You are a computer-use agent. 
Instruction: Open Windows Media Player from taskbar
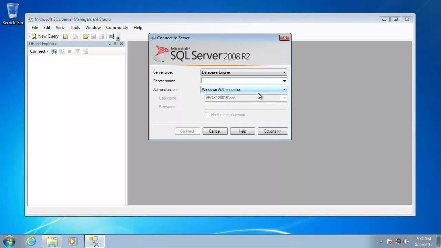(x=72, y=241)
